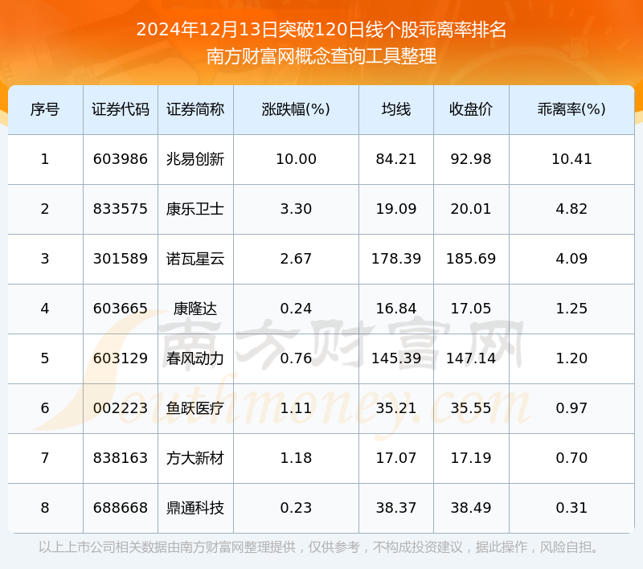Select stock code 838163

(120, 458)
